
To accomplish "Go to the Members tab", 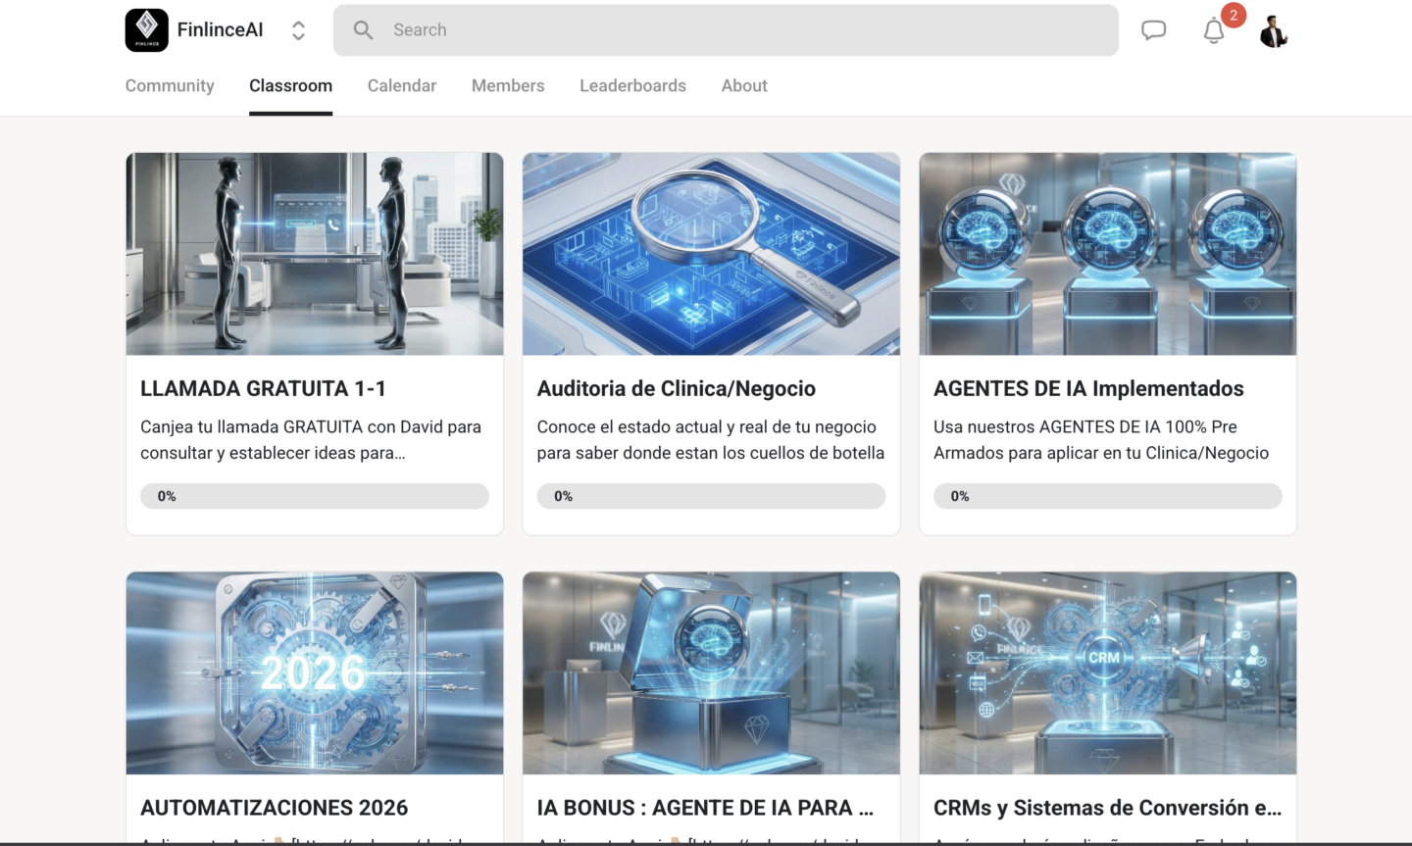I will [508, 85].
